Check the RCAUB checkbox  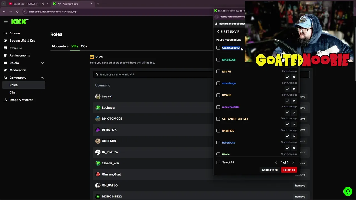tap(218, 95)
